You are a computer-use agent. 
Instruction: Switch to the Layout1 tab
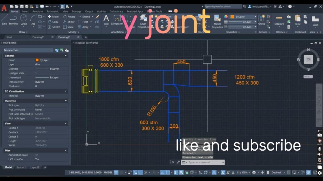pyautogui.click(x=21, y=167)
